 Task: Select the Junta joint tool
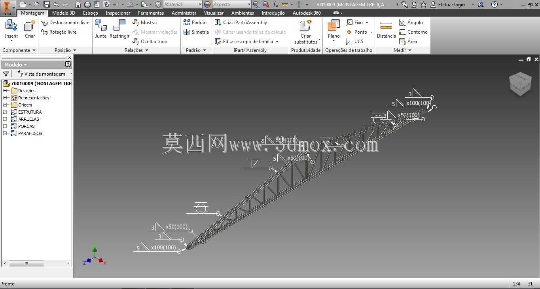[x=101, y=29]
